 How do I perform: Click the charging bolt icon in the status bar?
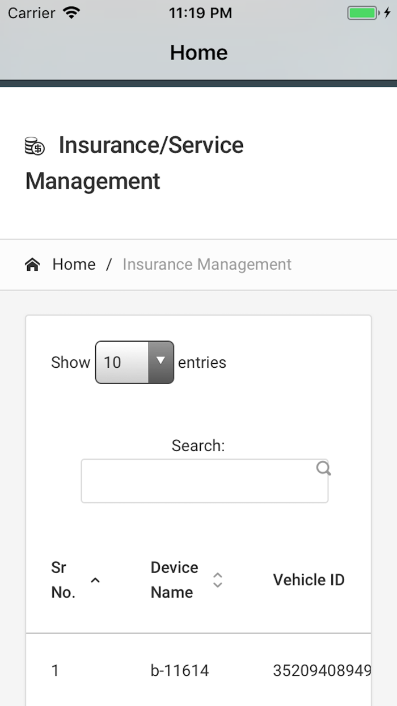tap(387, 13)
